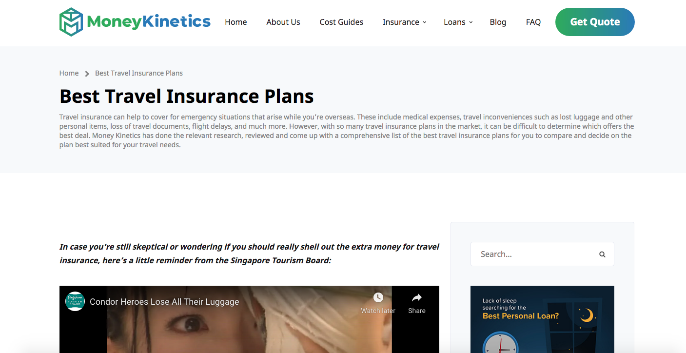Screen dimensions: 686x353
Task: Click the search magnifier icon
Action: [602, 254]
